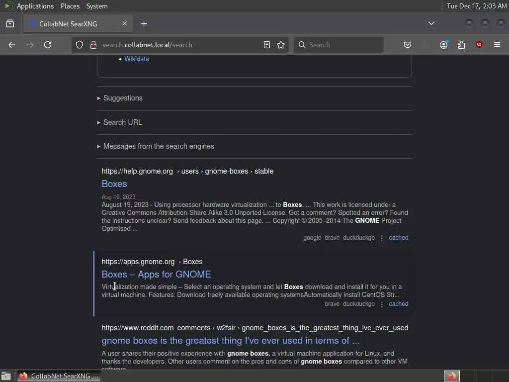
Task: Click brave label on help.gnome.org result
Action: [x=332, y=238]
